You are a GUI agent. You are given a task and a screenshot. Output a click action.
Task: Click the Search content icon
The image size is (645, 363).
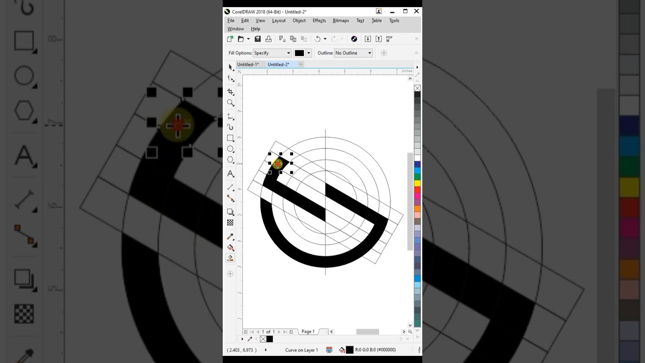(x=354, y=39)
